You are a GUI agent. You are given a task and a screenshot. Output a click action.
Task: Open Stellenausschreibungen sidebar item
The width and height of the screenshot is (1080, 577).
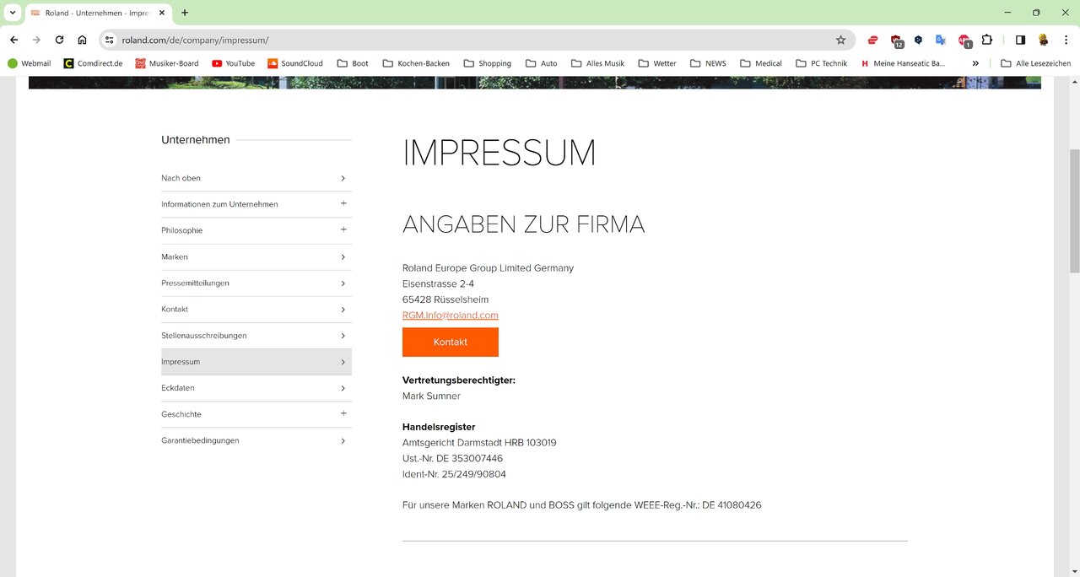tap(256, 336)
